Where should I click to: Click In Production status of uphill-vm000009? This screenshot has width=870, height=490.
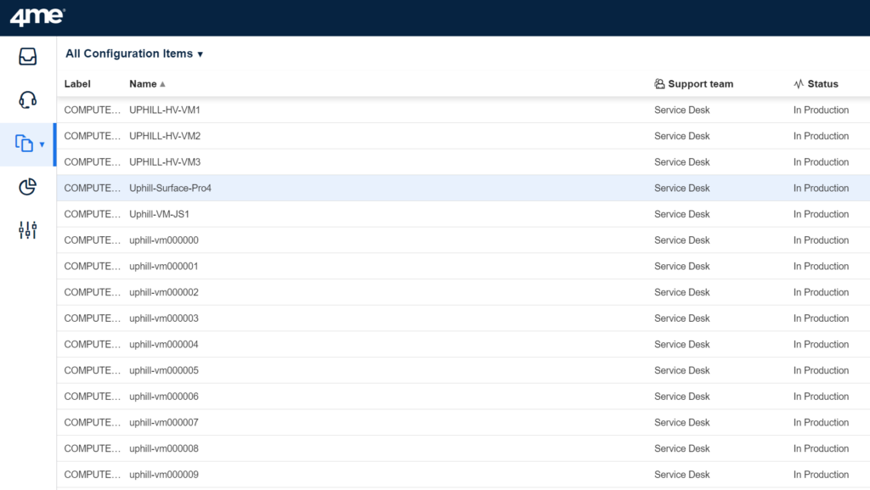821,474
